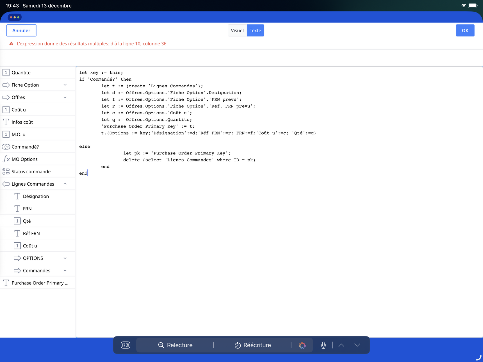This screenshot has height=362, width=483.
Task: Open the three-dot multitasking menu
Action: click(15, 17)
